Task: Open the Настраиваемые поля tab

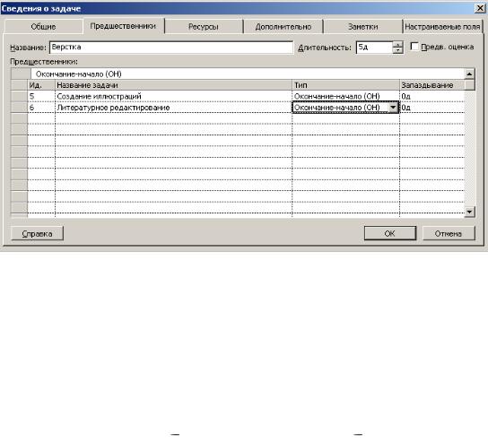Action: pos(442,26)
